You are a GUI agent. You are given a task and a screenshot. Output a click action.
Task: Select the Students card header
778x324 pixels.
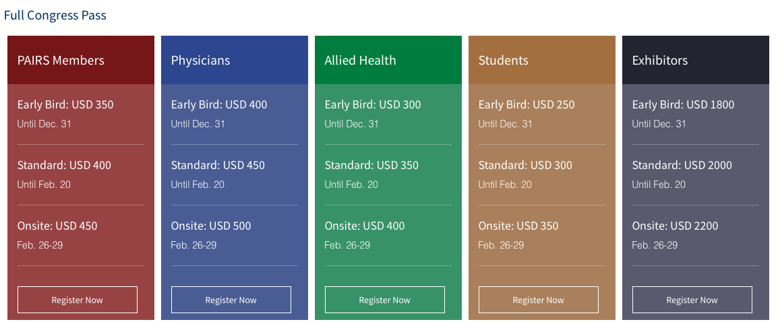[x=503, y=60]
